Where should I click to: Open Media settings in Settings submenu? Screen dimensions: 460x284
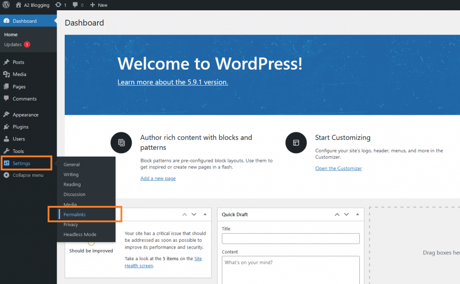tap(70, 204)
